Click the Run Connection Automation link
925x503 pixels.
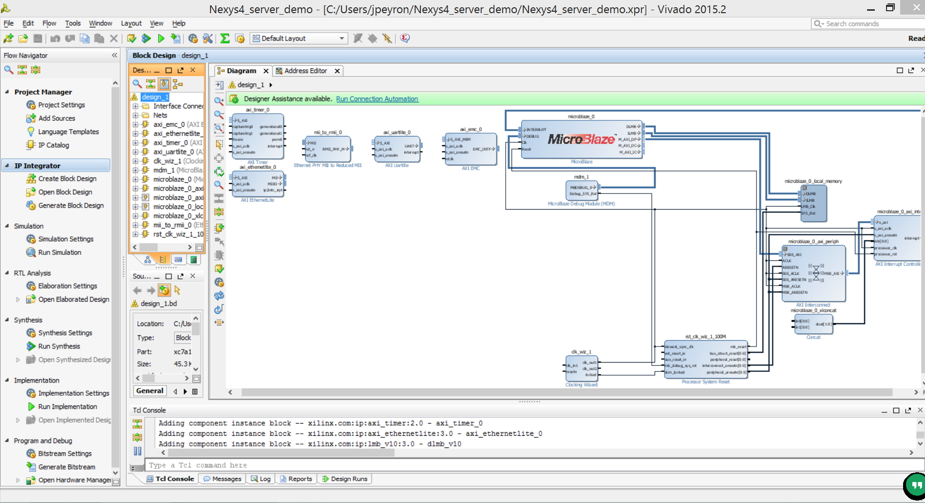pos(377,99)
